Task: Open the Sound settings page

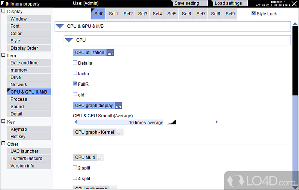Action: click(29, 106)
